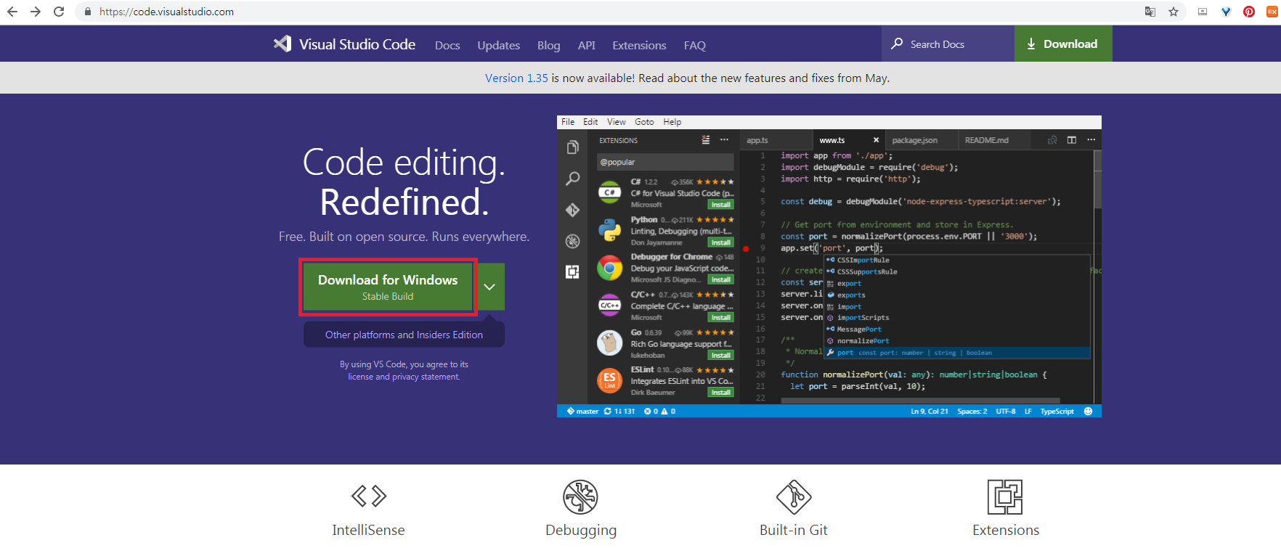
Task: Click the blue V extension icon
Action: pos(1226,12)
